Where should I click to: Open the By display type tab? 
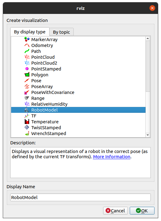(30, 32)
